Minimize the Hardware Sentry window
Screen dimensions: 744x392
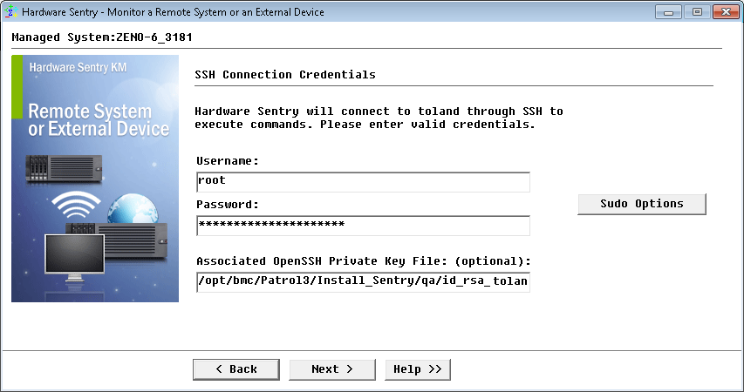point(668,12)
